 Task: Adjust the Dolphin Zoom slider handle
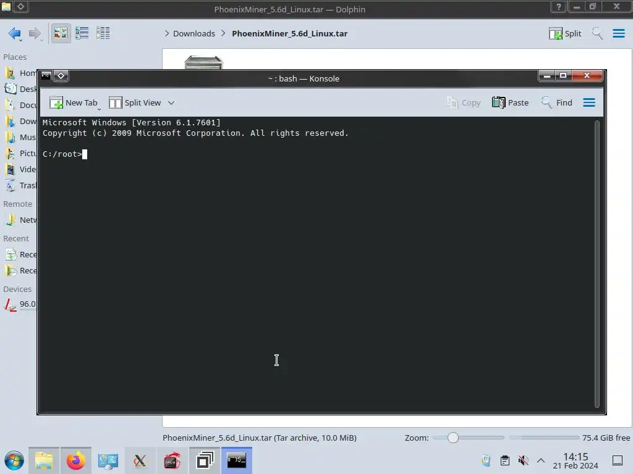(x=453, y=438)
